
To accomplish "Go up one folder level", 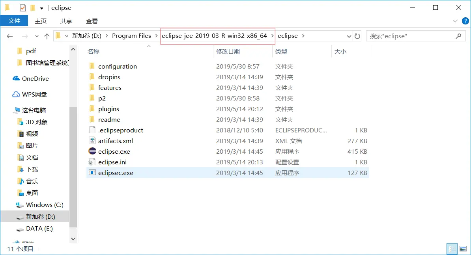I will pyautogui.click(x=47, y=36).
